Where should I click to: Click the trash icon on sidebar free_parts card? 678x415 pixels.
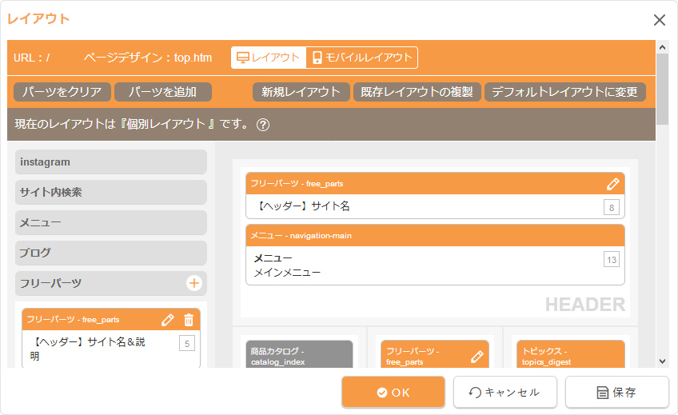[x=189, y=320]
